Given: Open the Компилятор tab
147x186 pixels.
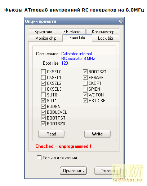Looking at the screenshot, I should [x=103, y=31].
